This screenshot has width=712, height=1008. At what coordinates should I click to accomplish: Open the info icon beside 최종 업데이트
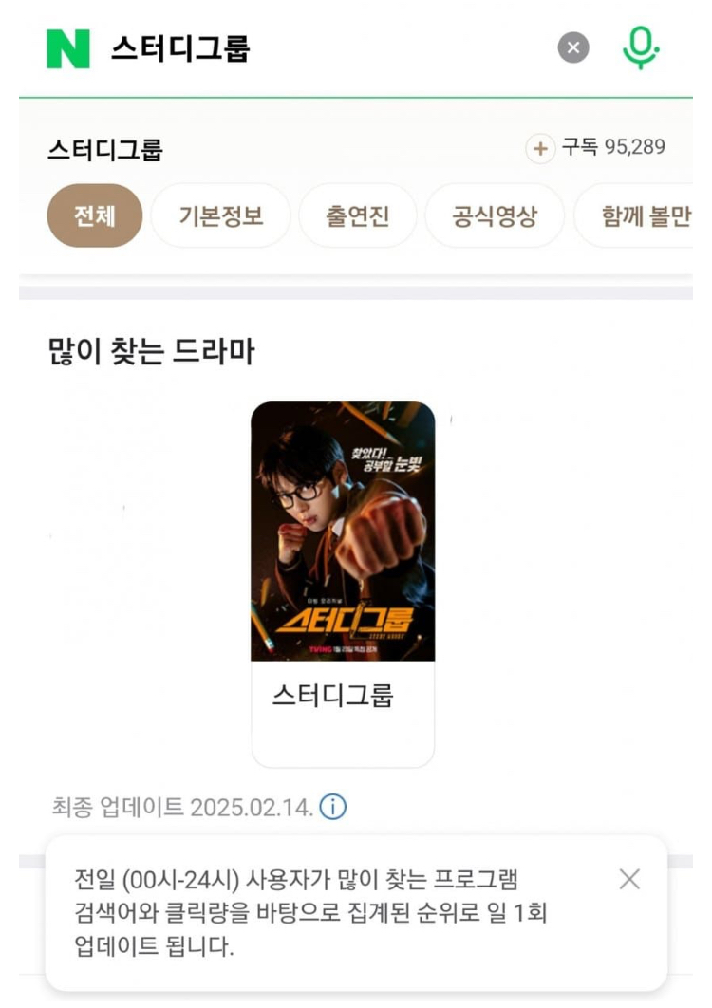[x=333, y=806]
